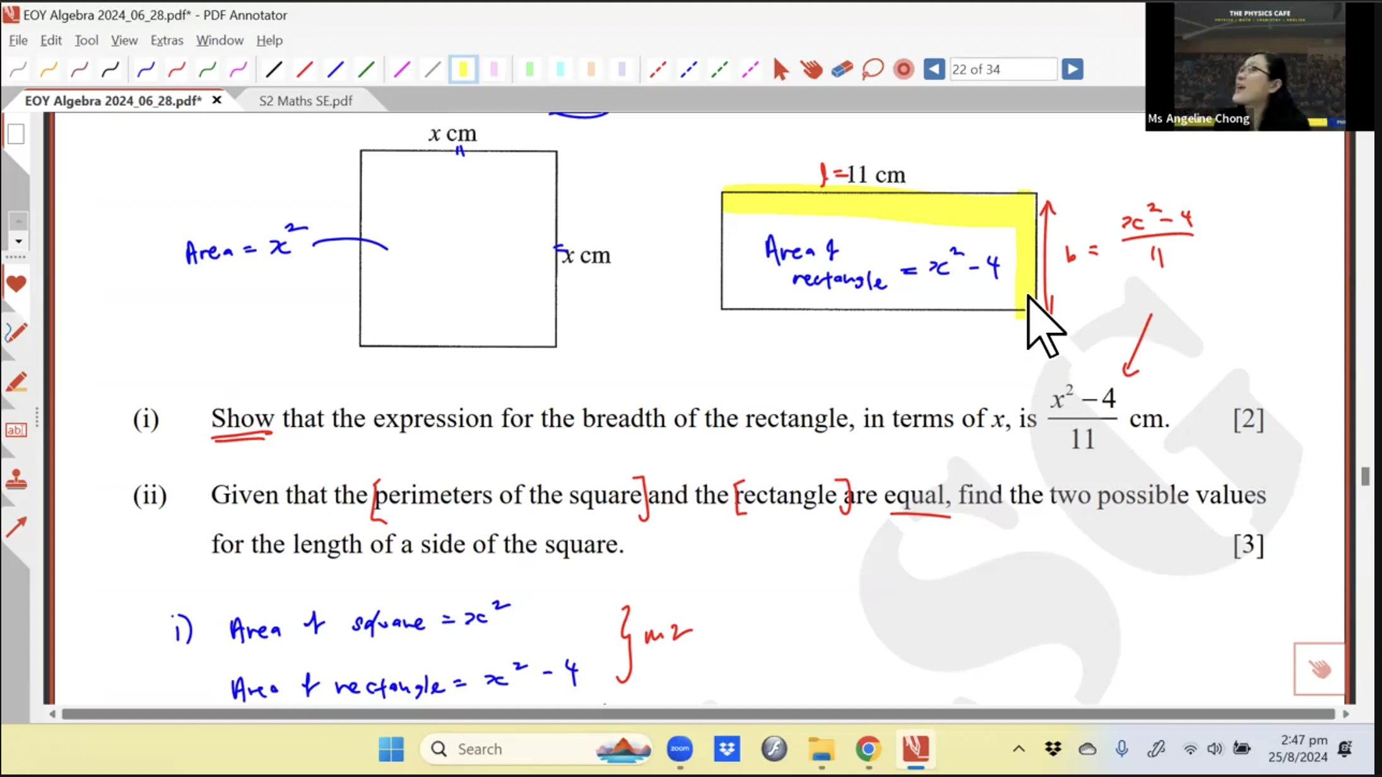
Task: Open the Extras menu
Action: (x=167, y=40)
